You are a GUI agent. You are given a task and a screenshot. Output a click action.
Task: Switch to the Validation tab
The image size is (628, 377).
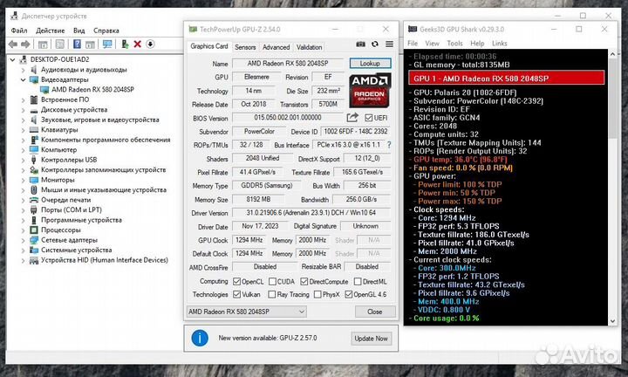coord(309,47)
